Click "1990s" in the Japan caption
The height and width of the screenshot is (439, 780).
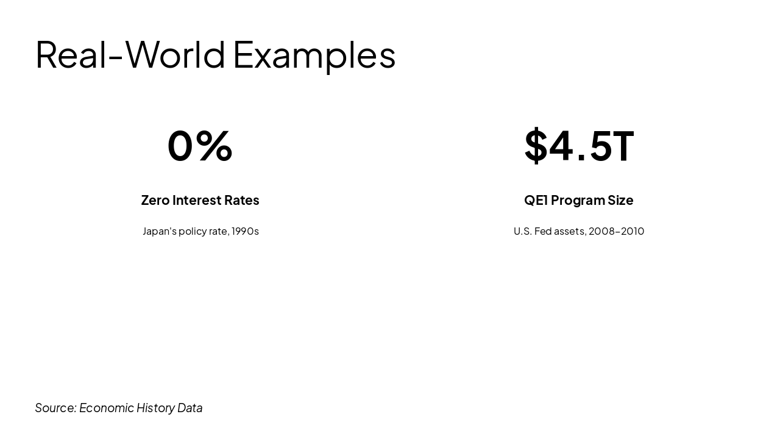pyautogui.click(x=245, y=231)
